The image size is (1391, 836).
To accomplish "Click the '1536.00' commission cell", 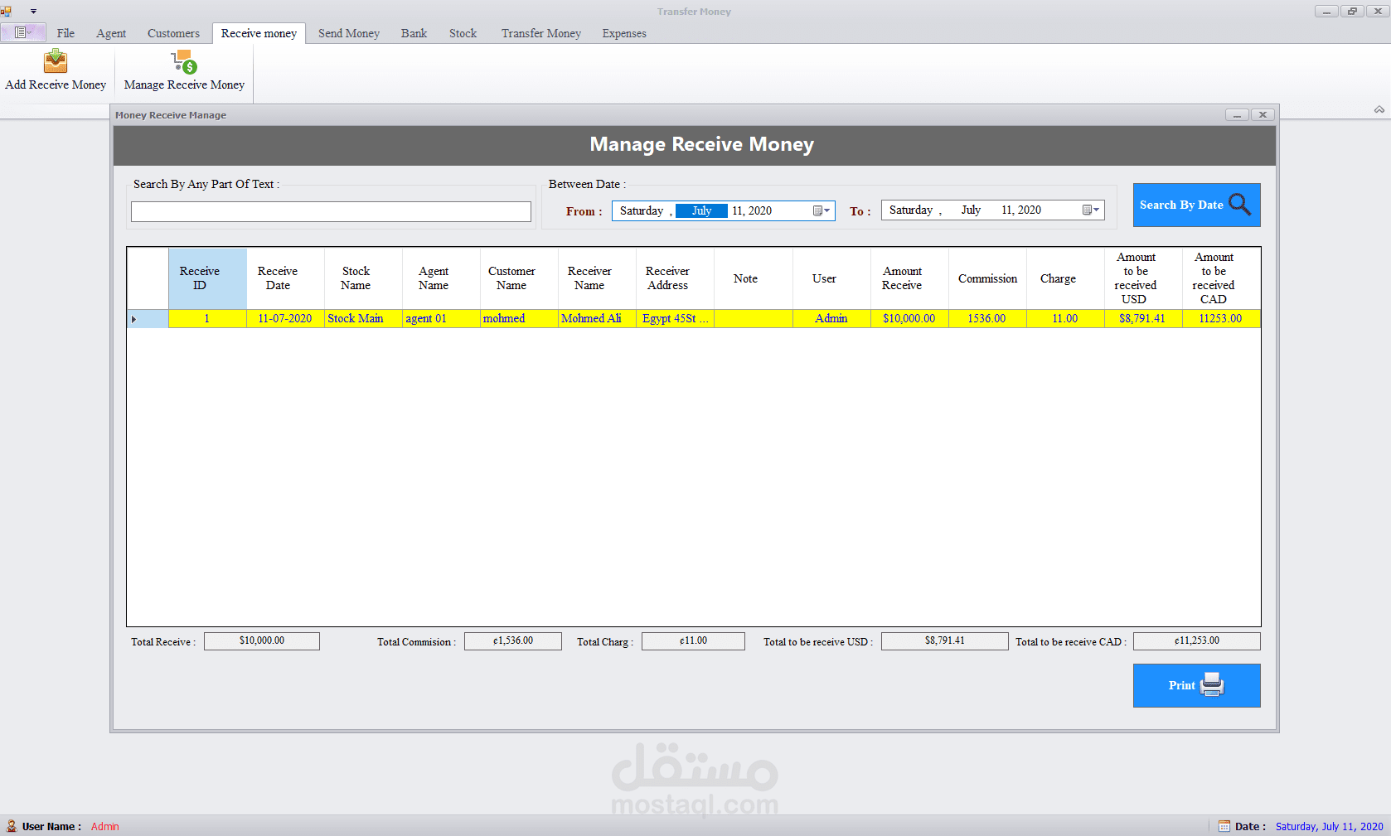I will pos(987,319).
